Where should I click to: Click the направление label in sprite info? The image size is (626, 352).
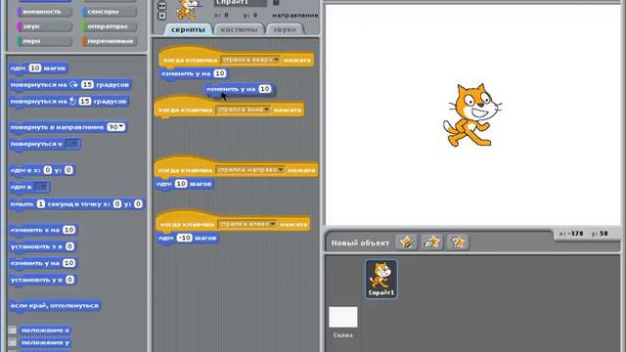click(295, 16)
